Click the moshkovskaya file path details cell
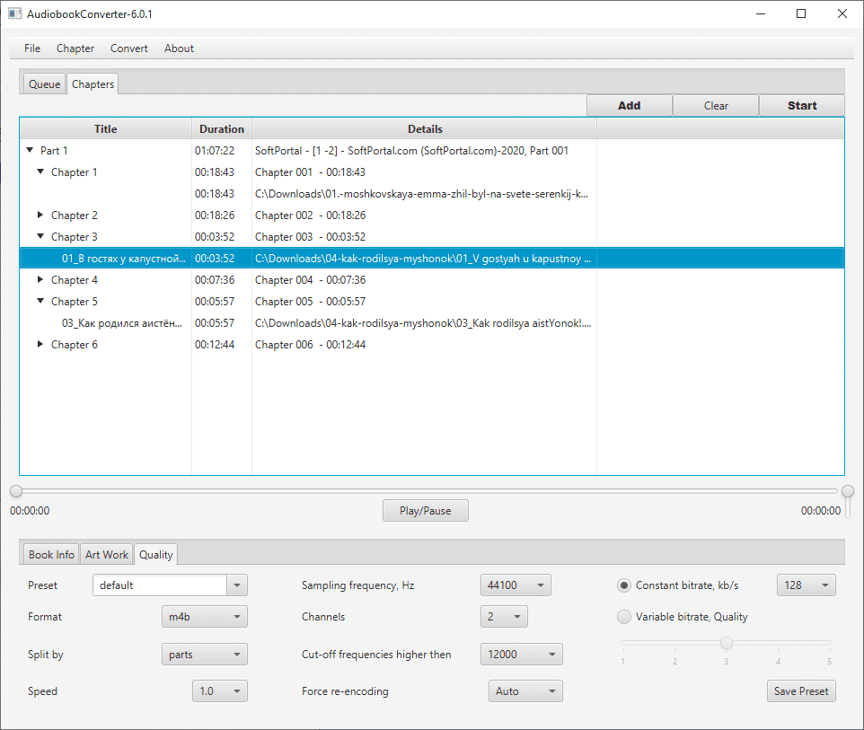The width and height of the screenshot is (864, 730). pos(421,193)
